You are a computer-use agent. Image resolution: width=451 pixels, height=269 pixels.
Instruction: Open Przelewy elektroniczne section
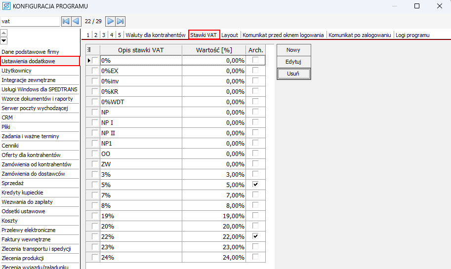pos(40,230)
